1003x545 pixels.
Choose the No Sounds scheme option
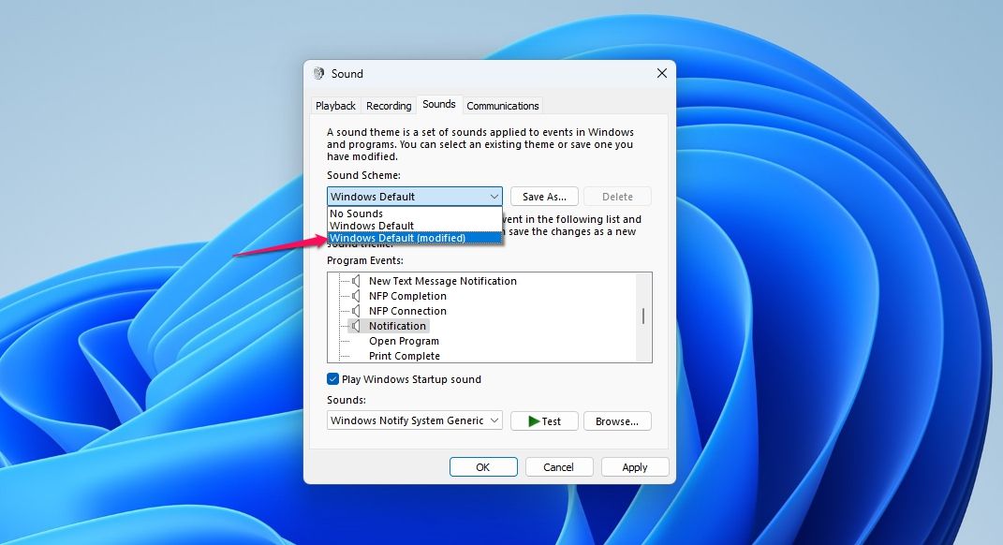pyautogui.click(x=357, y=214)
